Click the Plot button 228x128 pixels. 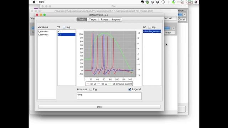tap(99, 107)
